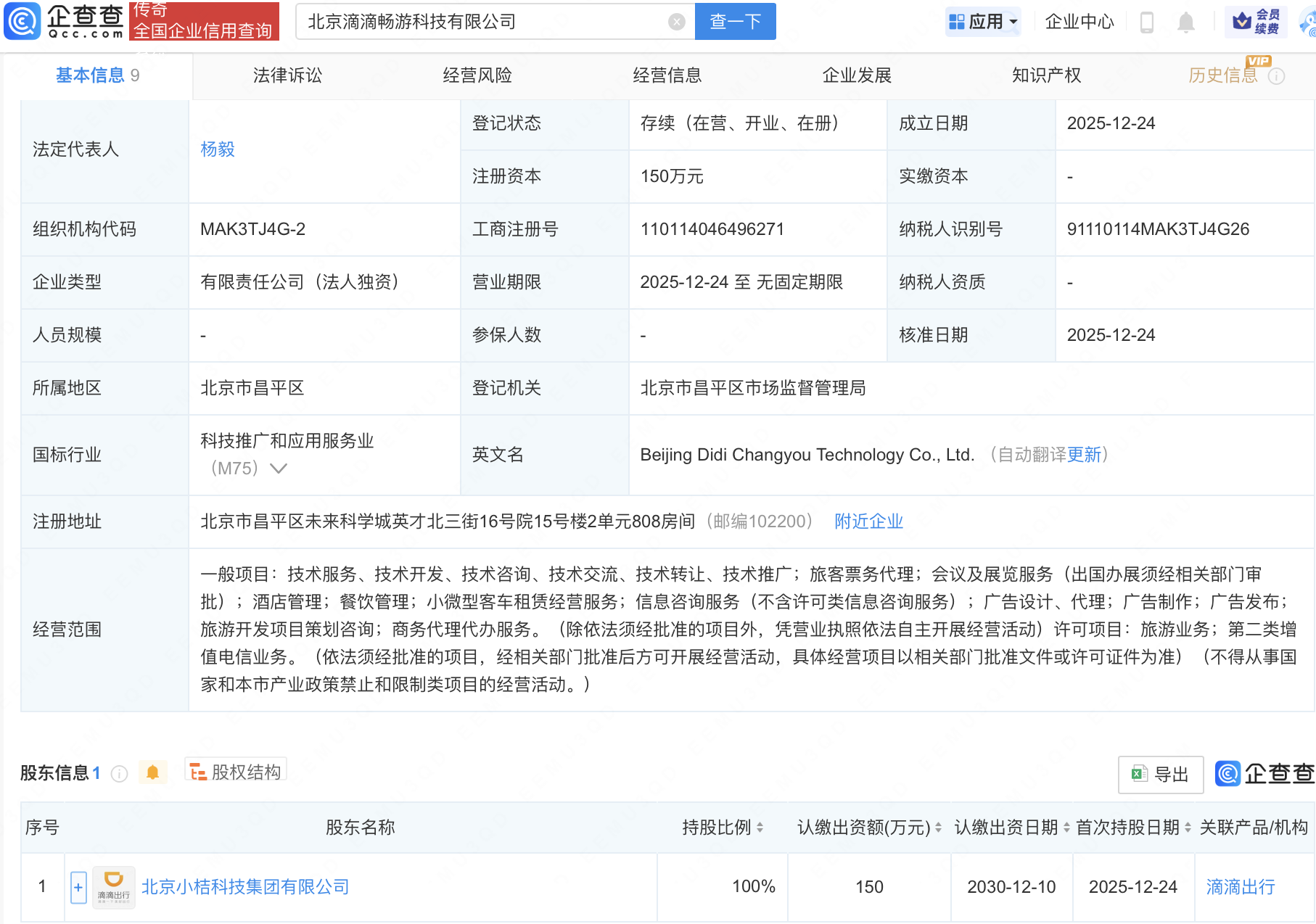Click the 滴滴出行 logo thumbnail in shareholder row
1316x924 pixels.
(x=112, y=886)
